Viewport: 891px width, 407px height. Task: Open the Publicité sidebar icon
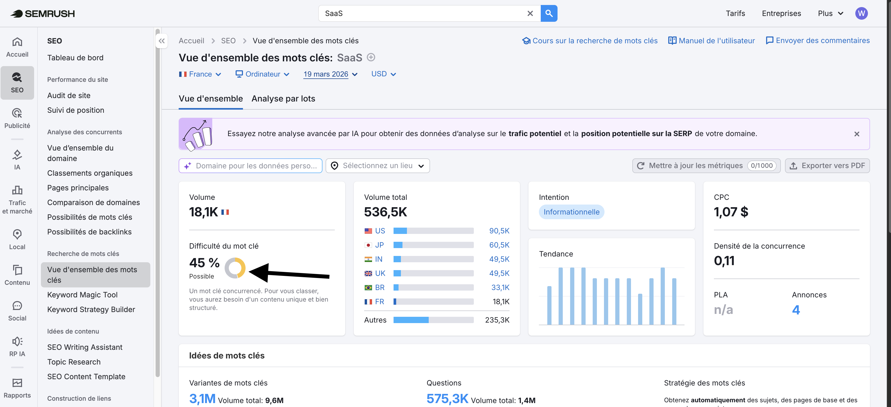17,118
